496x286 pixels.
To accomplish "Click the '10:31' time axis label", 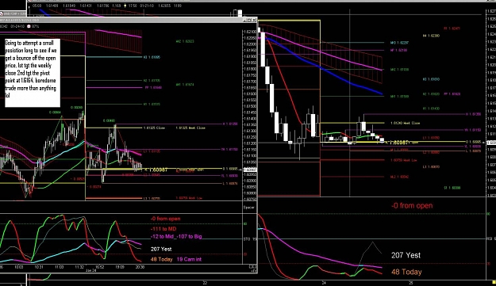I will click(x=39, y=267).
